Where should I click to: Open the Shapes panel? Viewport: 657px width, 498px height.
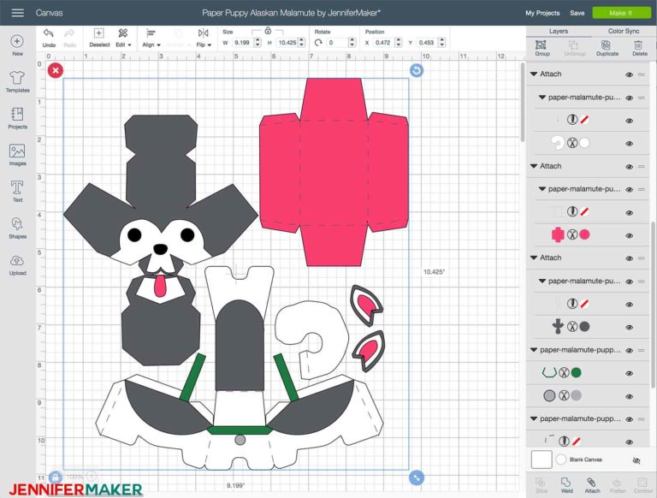(17, 228)
